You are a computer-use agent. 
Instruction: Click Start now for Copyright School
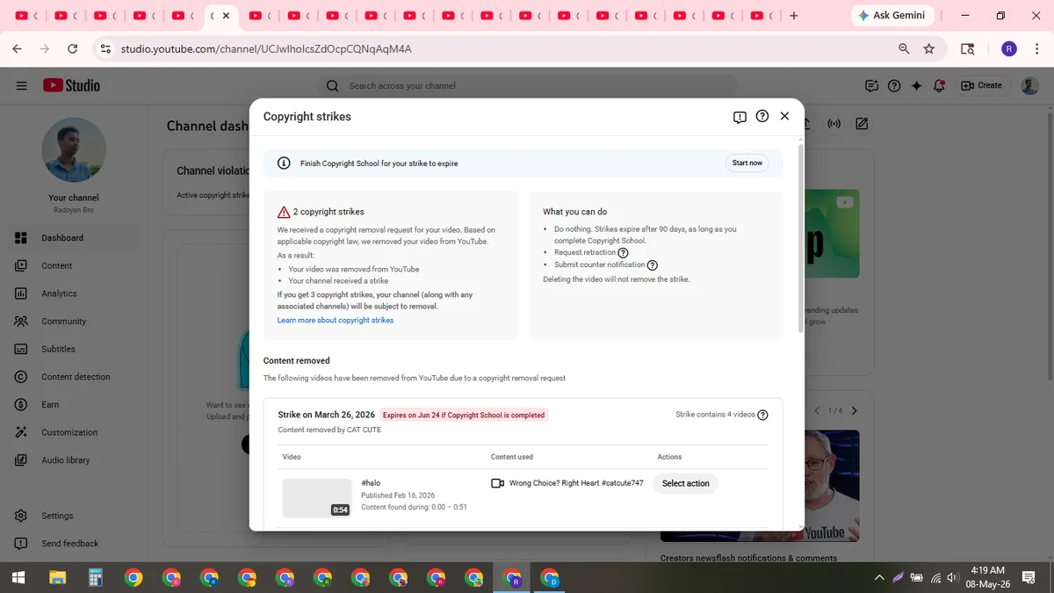(747, 163)
